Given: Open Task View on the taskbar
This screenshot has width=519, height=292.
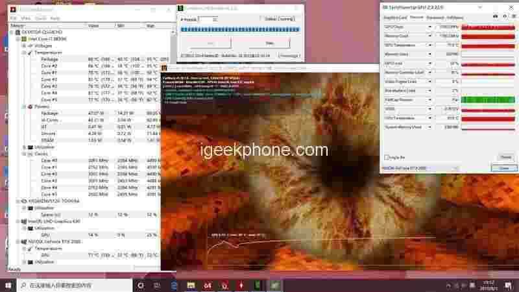Looking at the screenshot, I should [x=158, y=285].
